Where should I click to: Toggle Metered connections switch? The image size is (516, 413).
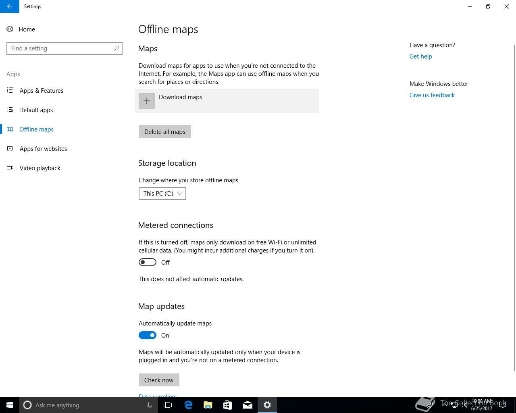pos(148,262)
